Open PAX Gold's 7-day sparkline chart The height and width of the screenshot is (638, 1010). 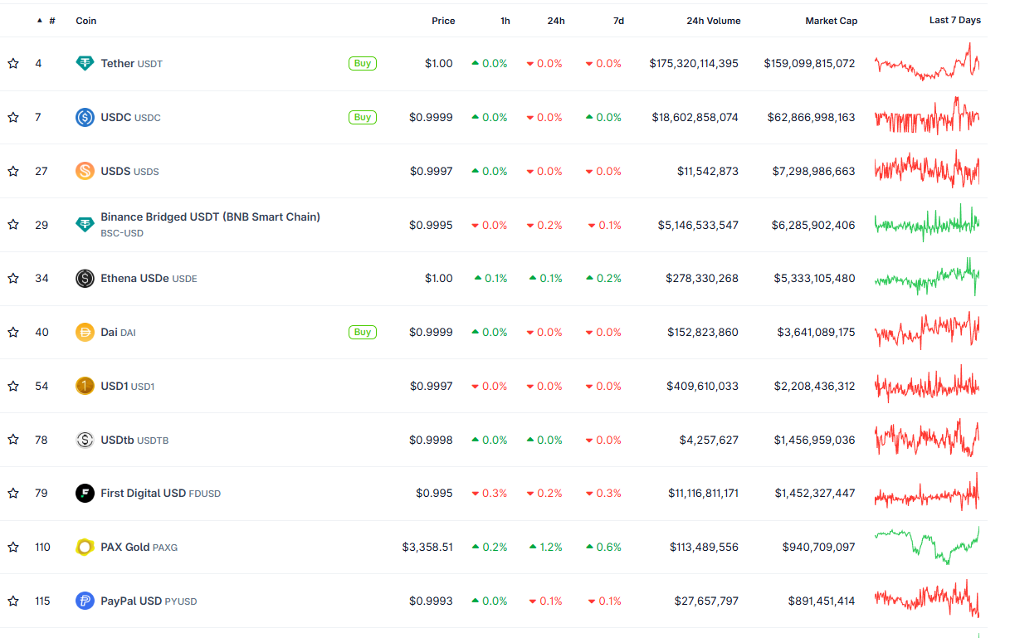coord(927,545)
